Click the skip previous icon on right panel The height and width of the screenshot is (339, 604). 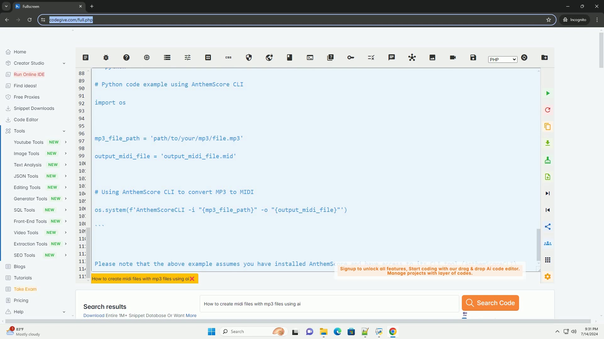pos(548,210)
